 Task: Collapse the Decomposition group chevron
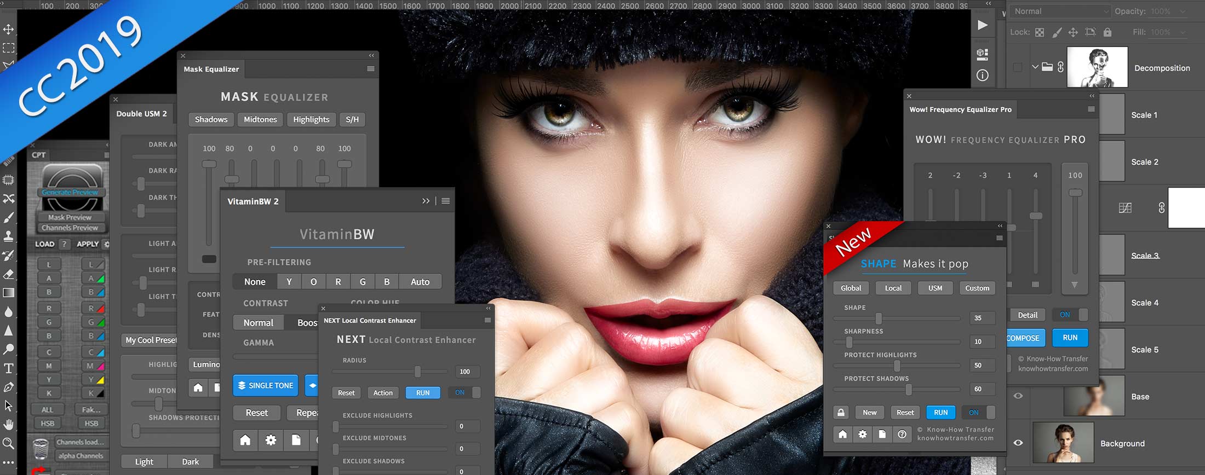(x=1035, y=67)
